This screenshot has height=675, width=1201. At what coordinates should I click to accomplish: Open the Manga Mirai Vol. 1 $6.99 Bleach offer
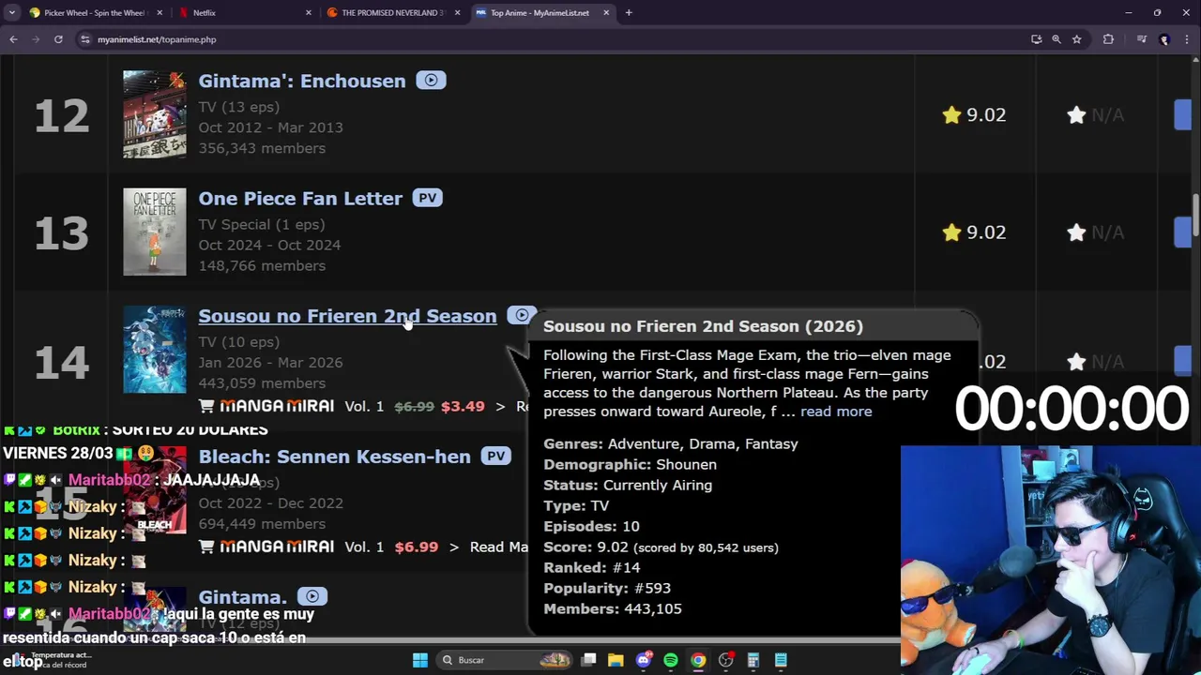(x=364, y=547)
